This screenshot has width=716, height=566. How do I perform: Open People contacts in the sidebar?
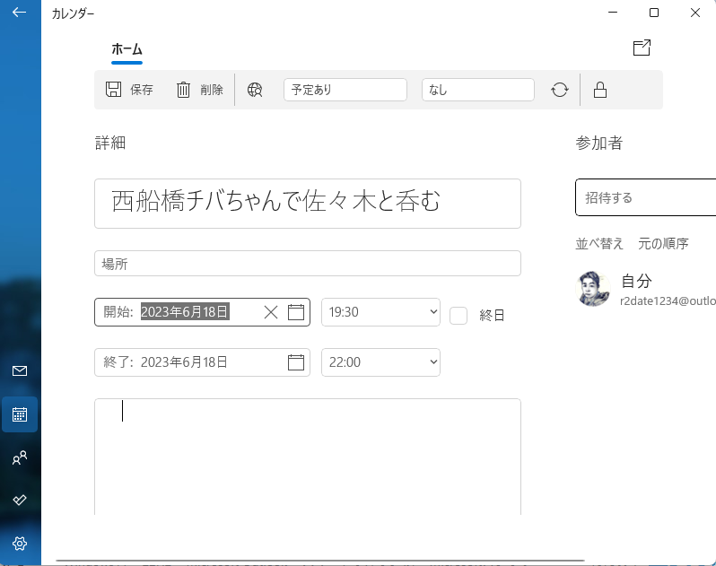[x=20, y=457]
